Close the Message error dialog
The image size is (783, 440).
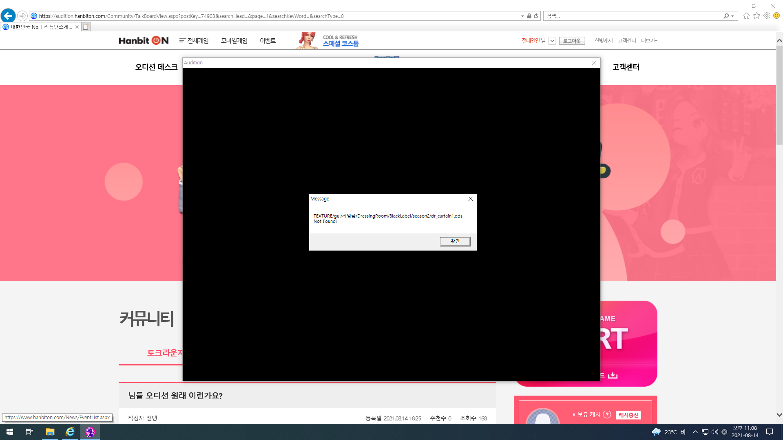[471, 199]
